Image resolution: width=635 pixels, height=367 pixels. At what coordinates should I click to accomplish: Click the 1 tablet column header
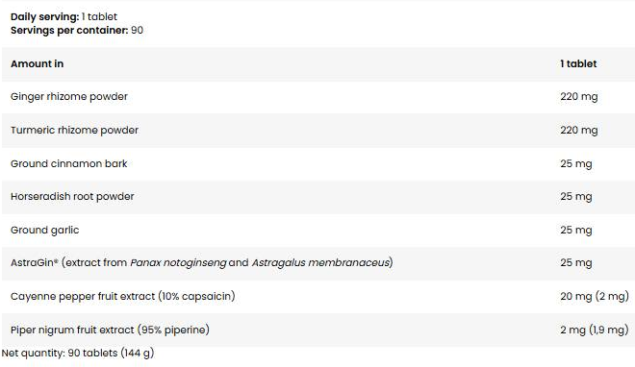click(578, 63)
